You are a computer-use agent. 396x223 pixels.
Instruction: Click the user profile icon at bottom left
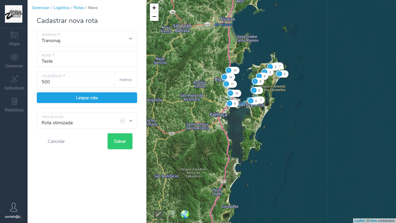point(14,208)
